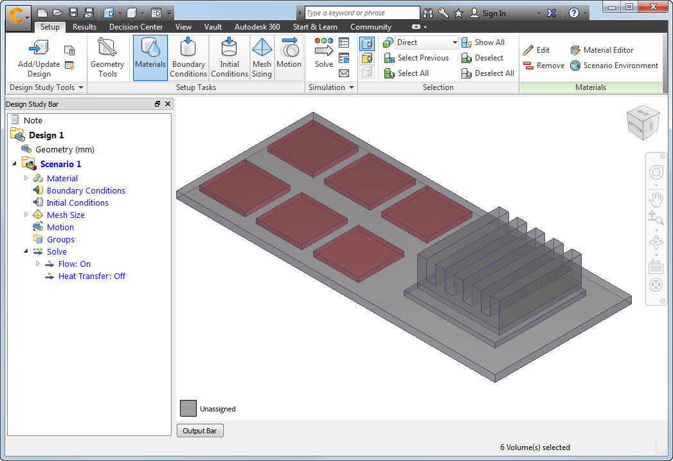Click the binoculars search icon
This screenshot has height=461, width=673.
(428, 14)
